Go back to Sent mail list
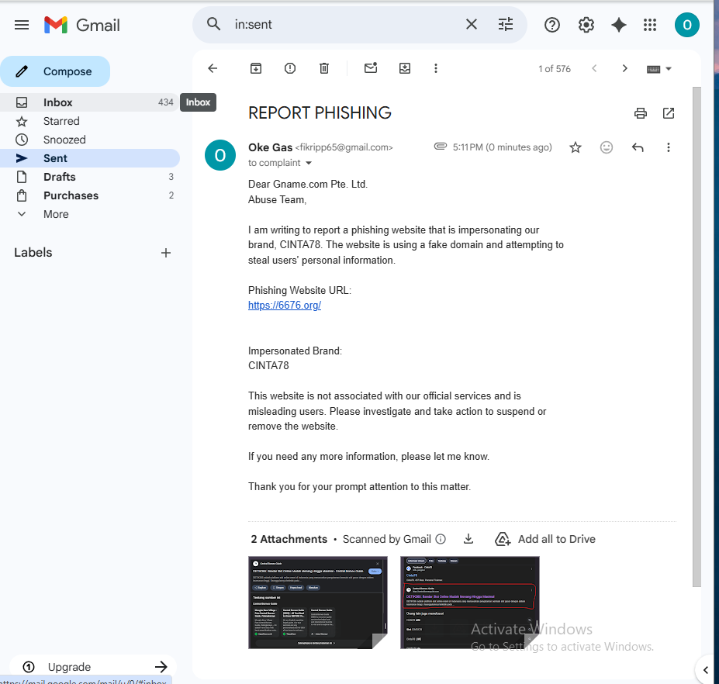This screenshot has height=684, width=719. point(213,68)
